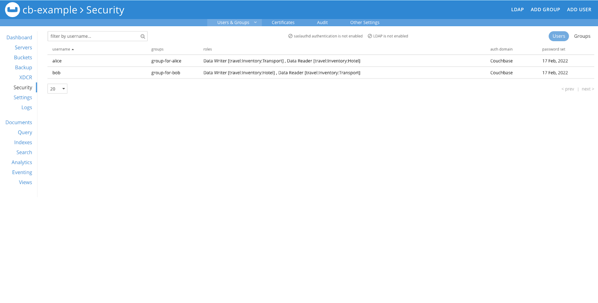This screenshot has width=598, height=303.
Task: Open the page size 20 dropdown
Action: click(58, 89)
